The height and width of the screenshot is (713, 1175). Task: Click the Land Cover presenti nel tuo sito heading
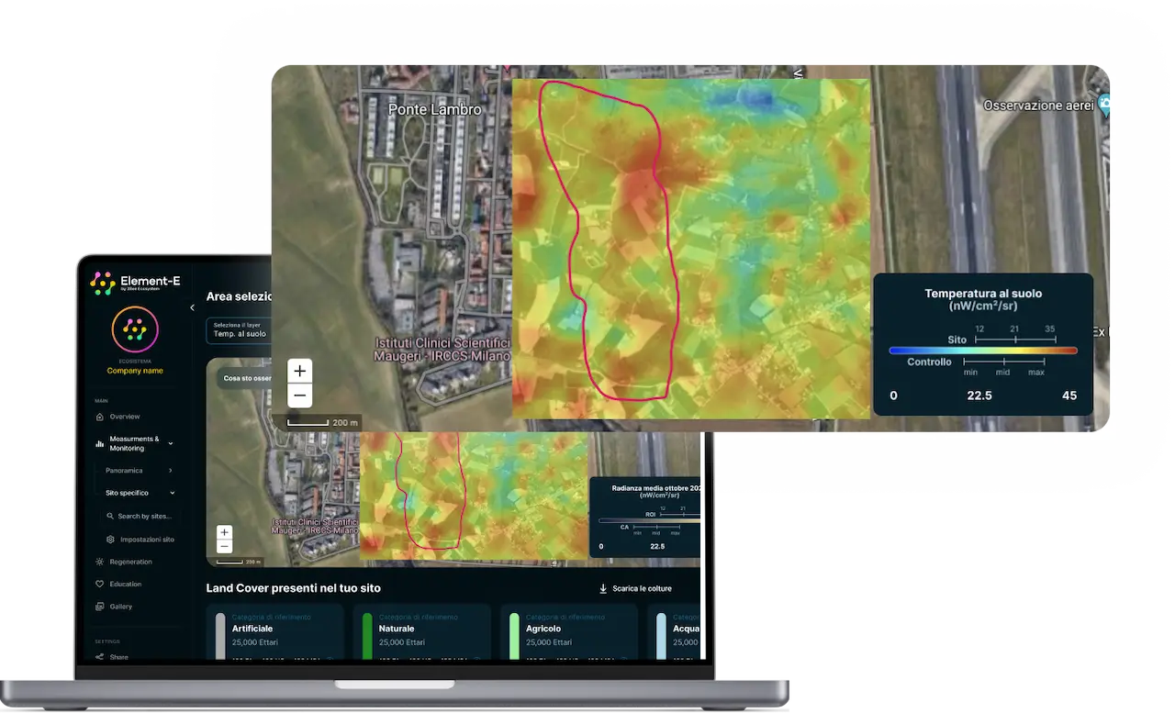click(294, 588)
